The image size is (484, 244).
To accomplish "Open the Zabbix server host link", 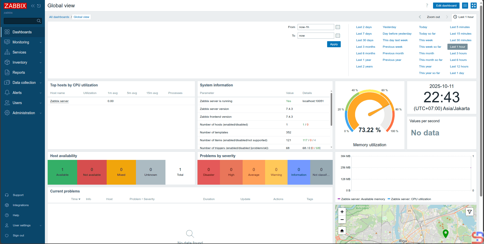I will [59, 101].
